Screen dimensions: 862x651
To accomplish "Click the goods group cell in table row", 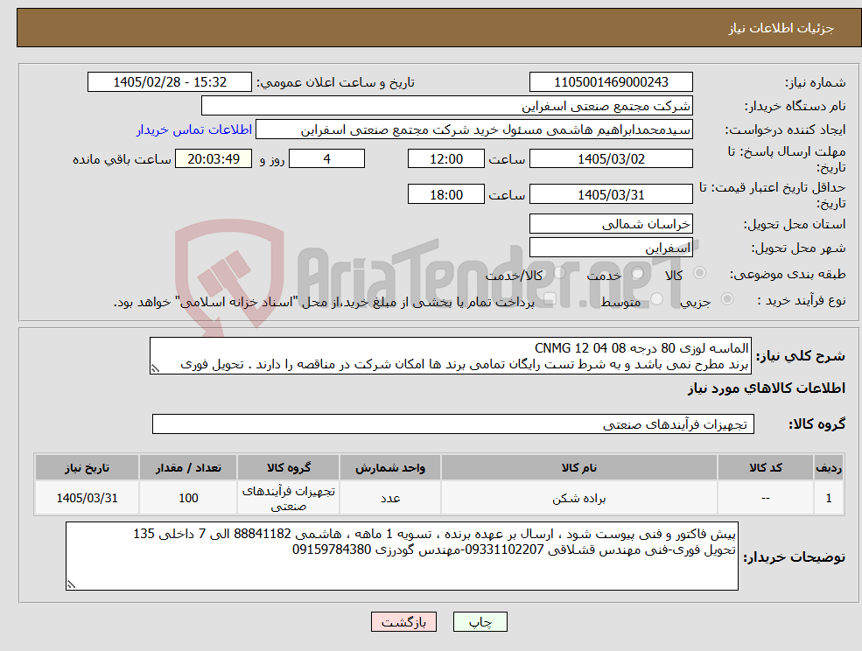I will (288, 498).
